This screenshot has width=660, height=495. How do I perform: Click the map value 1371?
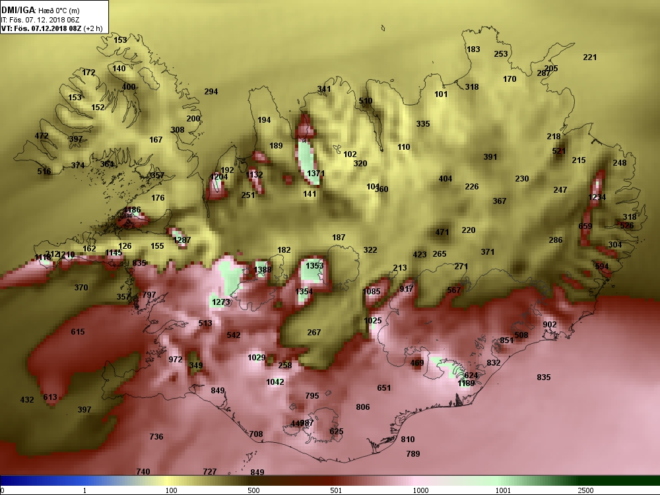(x=315, y=174)
